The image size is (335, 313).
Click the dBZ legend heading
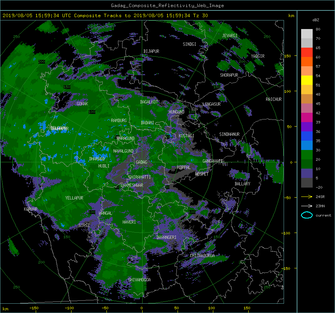316,20
